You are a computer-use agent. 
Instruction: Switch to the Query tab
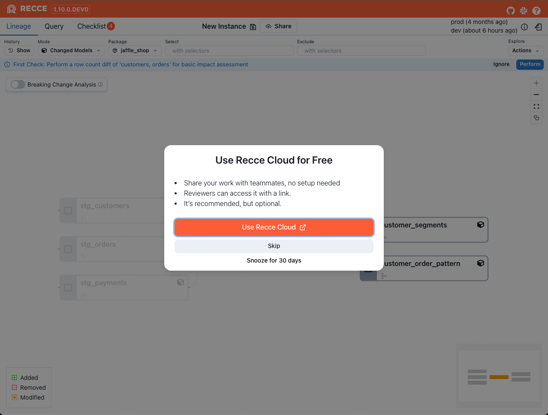click(x=54, y=27)
